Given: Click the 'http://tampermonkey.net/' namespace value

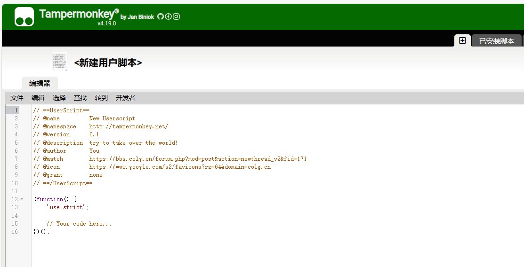Looking at the screenshot, I should [x=129, y=126].
